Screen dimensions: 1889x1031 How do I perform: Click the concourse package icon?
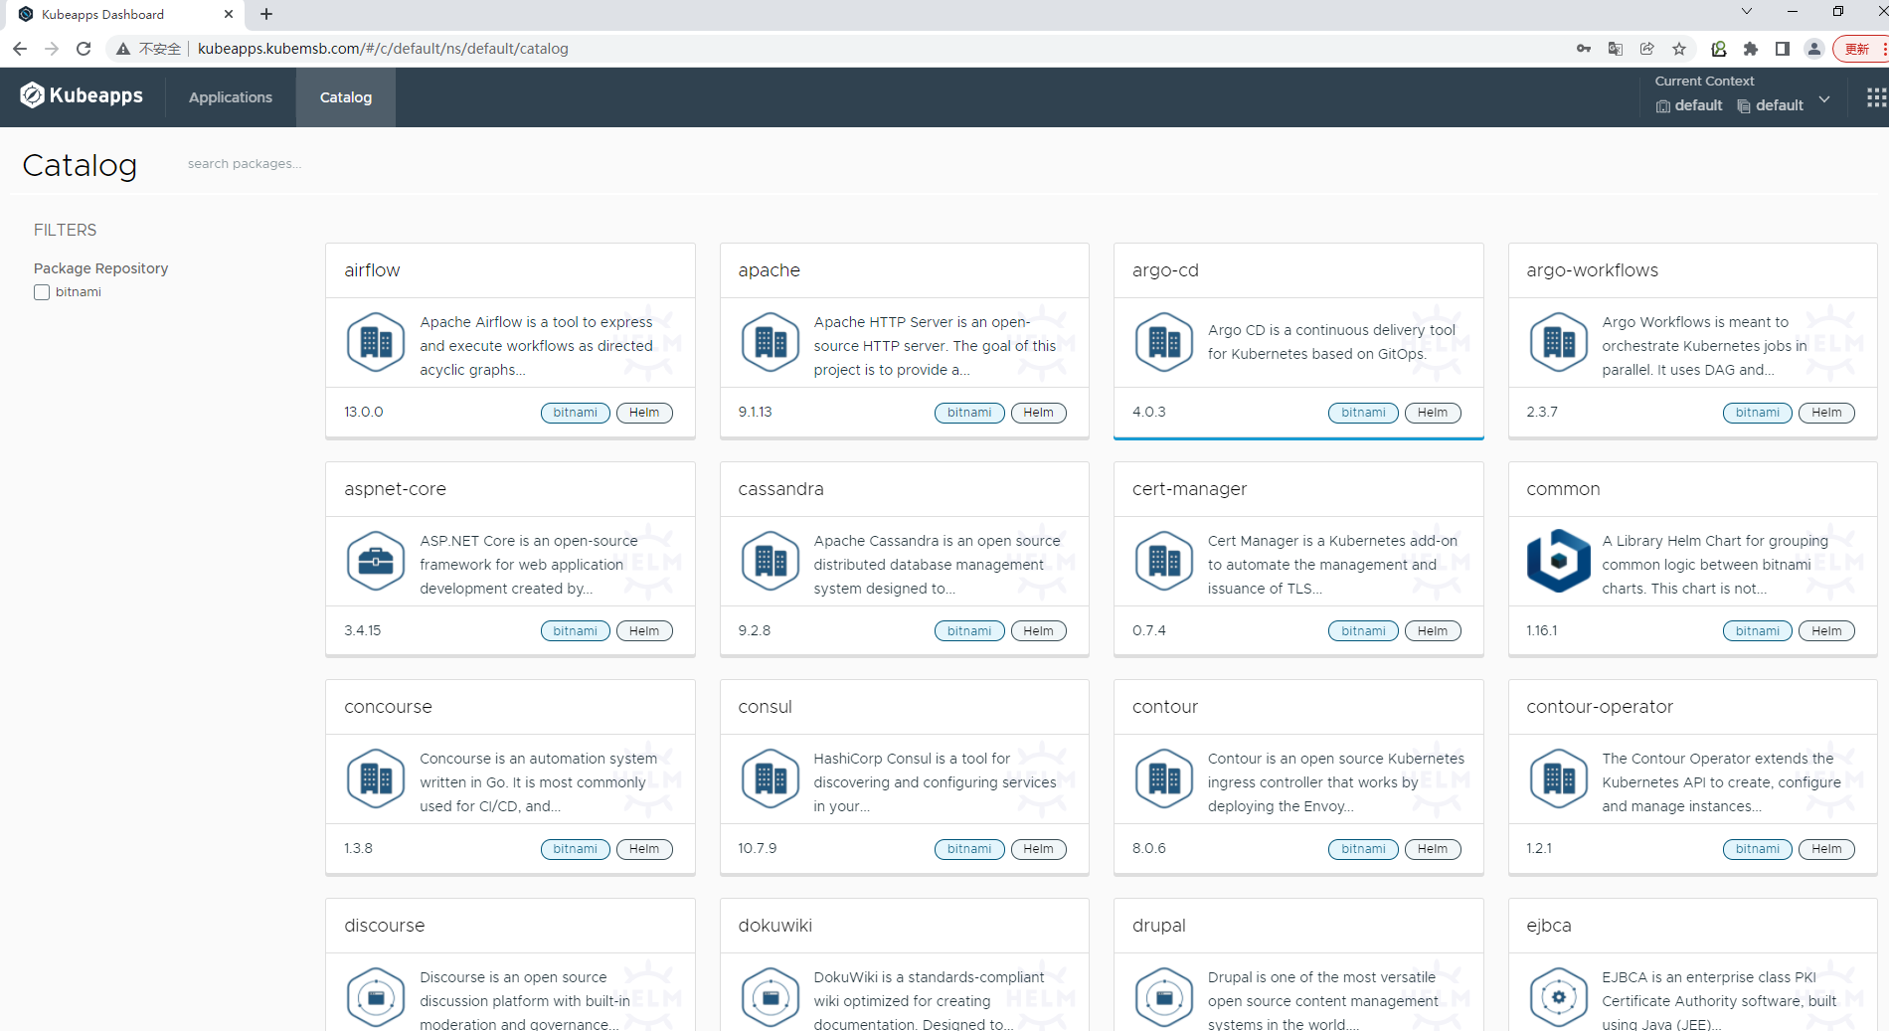coord(376,779)
